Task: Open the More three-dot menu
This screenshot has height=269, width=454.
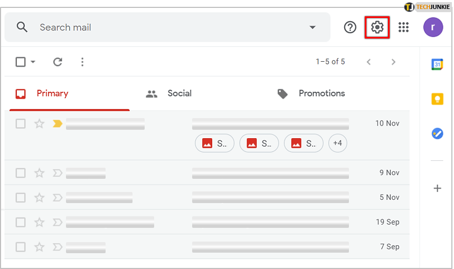Action: [82, 62]
